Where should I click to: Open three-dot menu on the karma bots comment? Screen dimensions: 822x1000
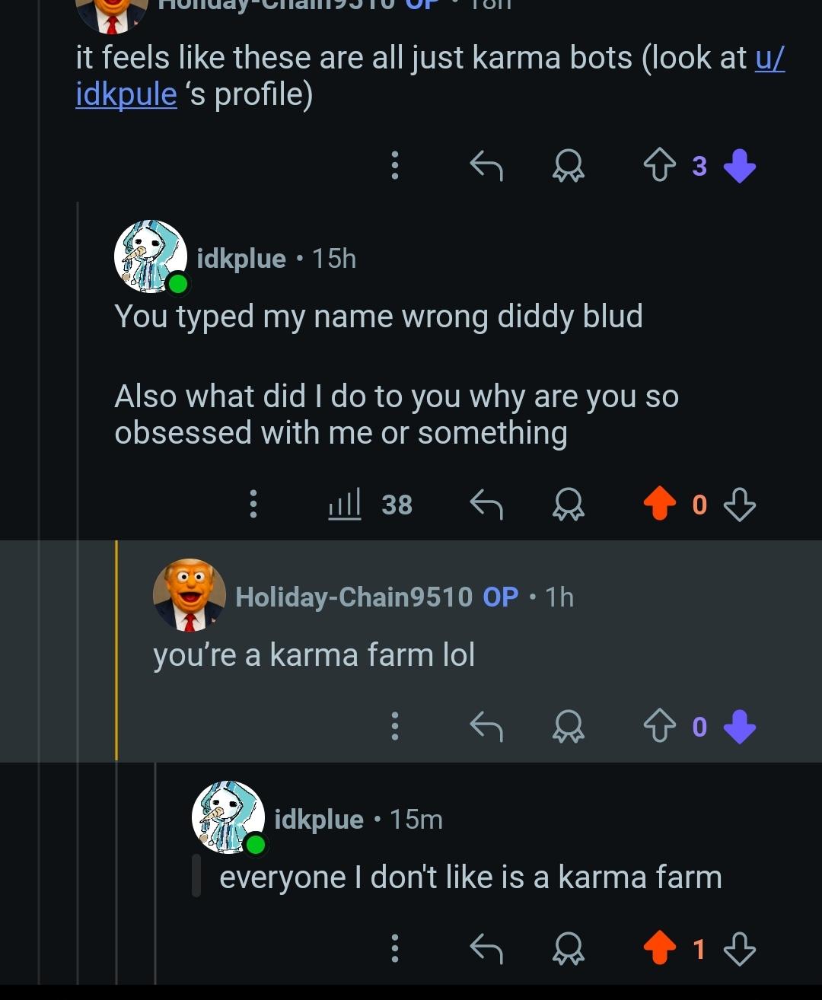(x=394, y=165)
